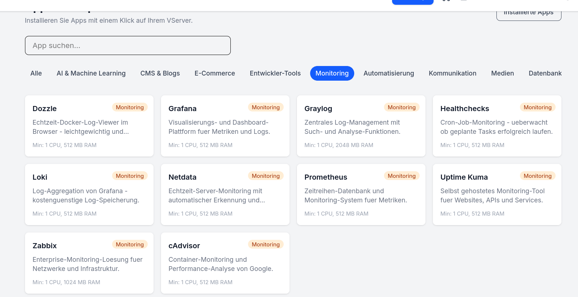Click the Monitoring badge on Dozzle card

[x=130, y=107]
